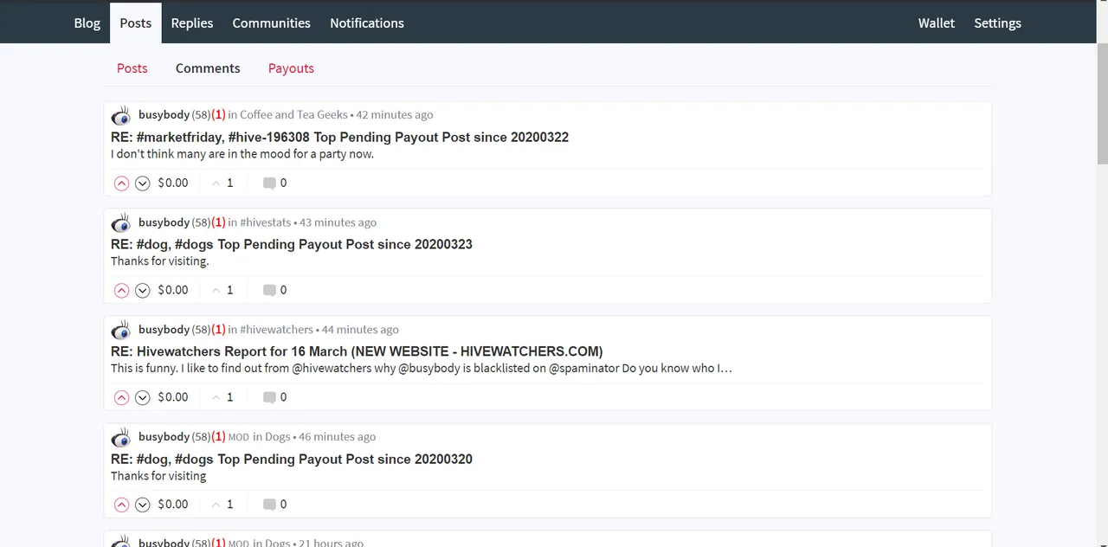
Task: Downvote the #hivewatchers comment
Action: point(143,397)
